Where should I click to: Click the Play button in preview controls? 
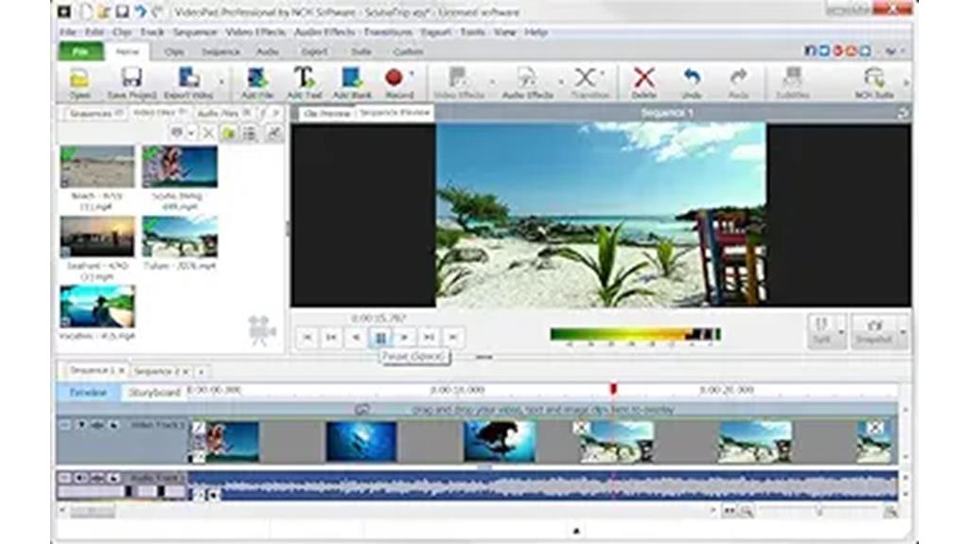[404, 338]
